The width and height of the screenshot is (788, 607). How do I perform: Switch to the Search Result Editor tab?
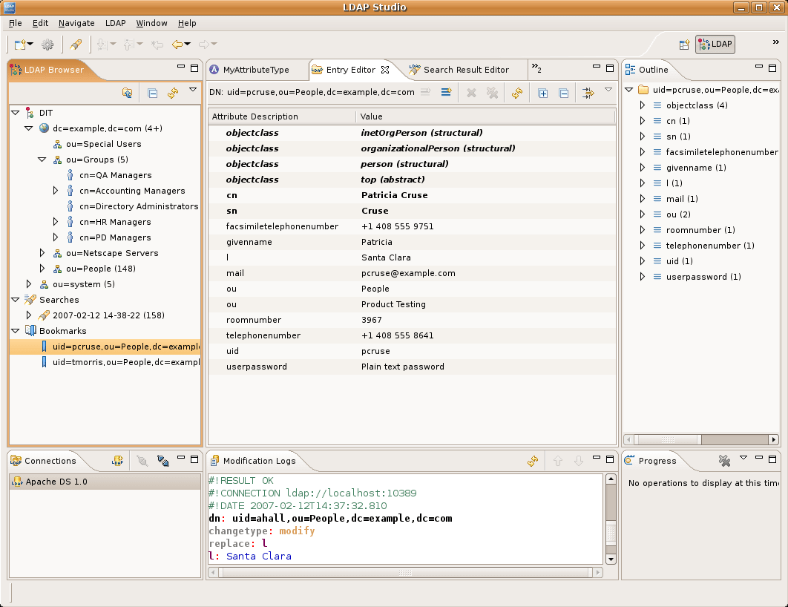point(464,69)
